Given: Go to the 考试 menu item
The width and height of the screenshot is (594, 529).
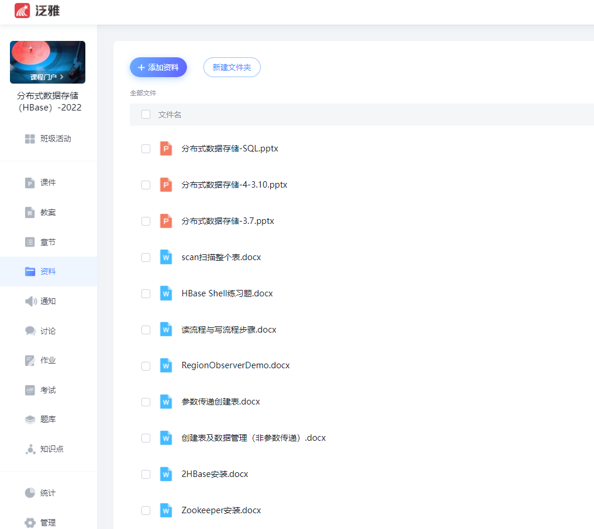Looking at the screenshot, I should [x=47, y=390].
